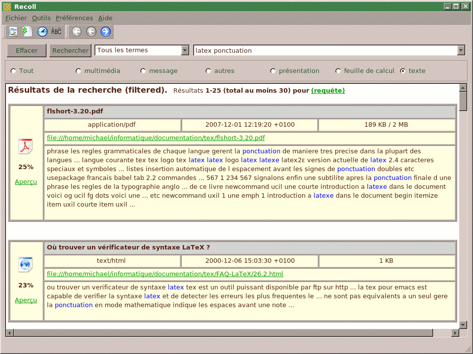Open the Préférences menu
The image size is (473, 354).
74,18
